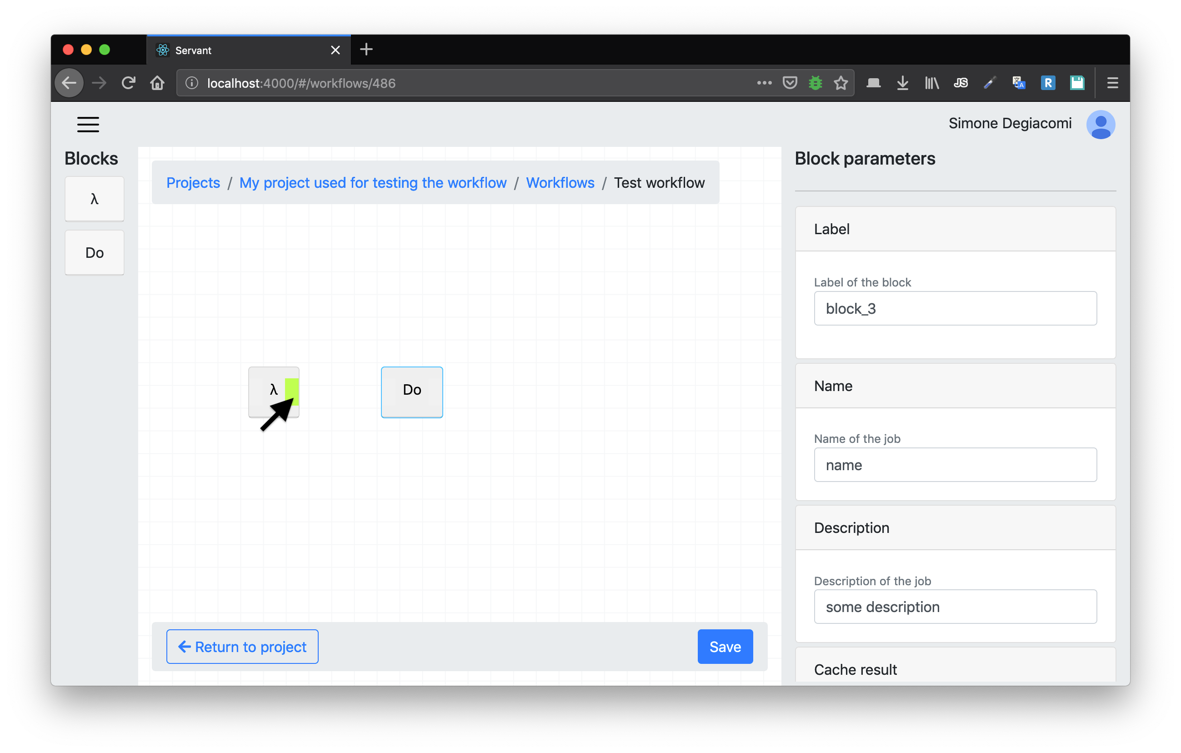
Task: Click the Workflows breadcrumb link
Action: click(x=560, y=181)
